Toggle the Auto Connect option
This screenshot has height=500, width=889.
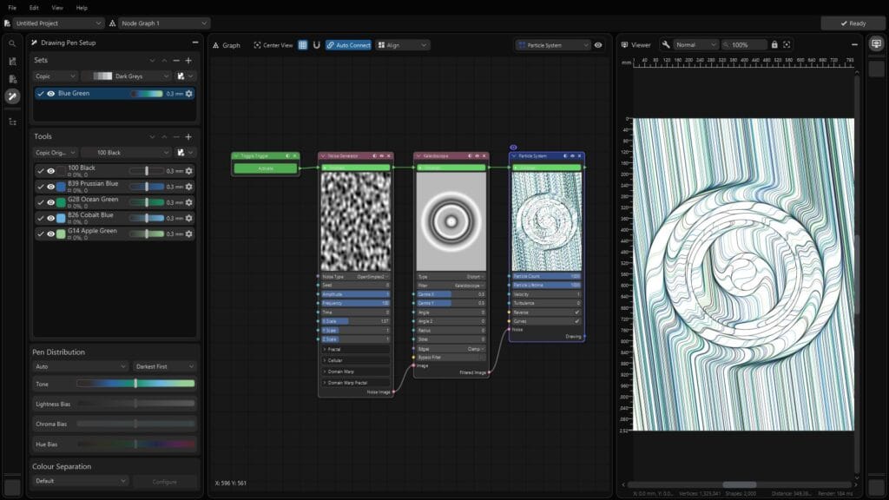point(348,45)
